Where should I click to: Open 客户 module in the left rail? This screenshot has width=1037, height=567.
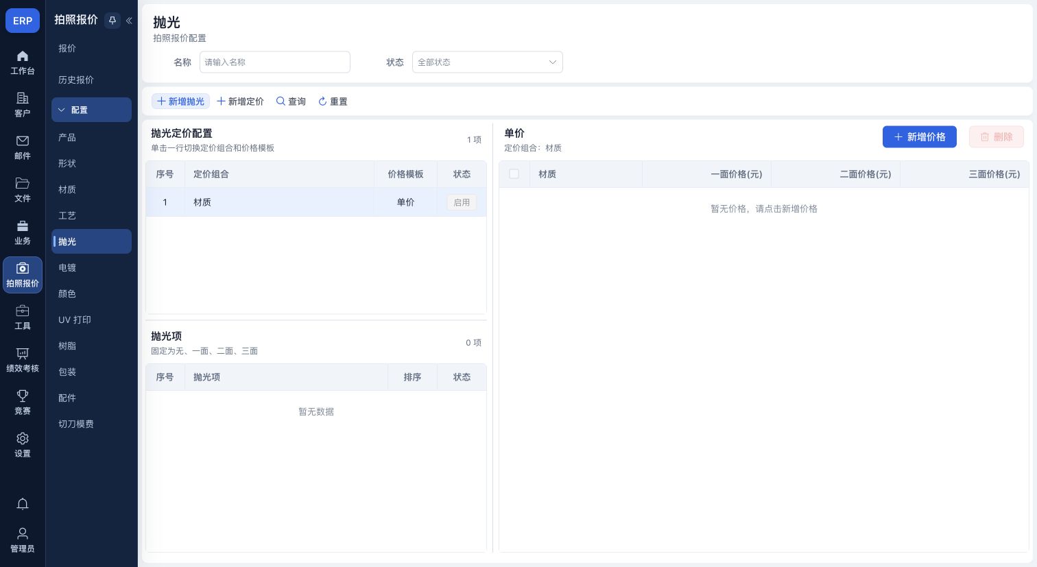23,105
